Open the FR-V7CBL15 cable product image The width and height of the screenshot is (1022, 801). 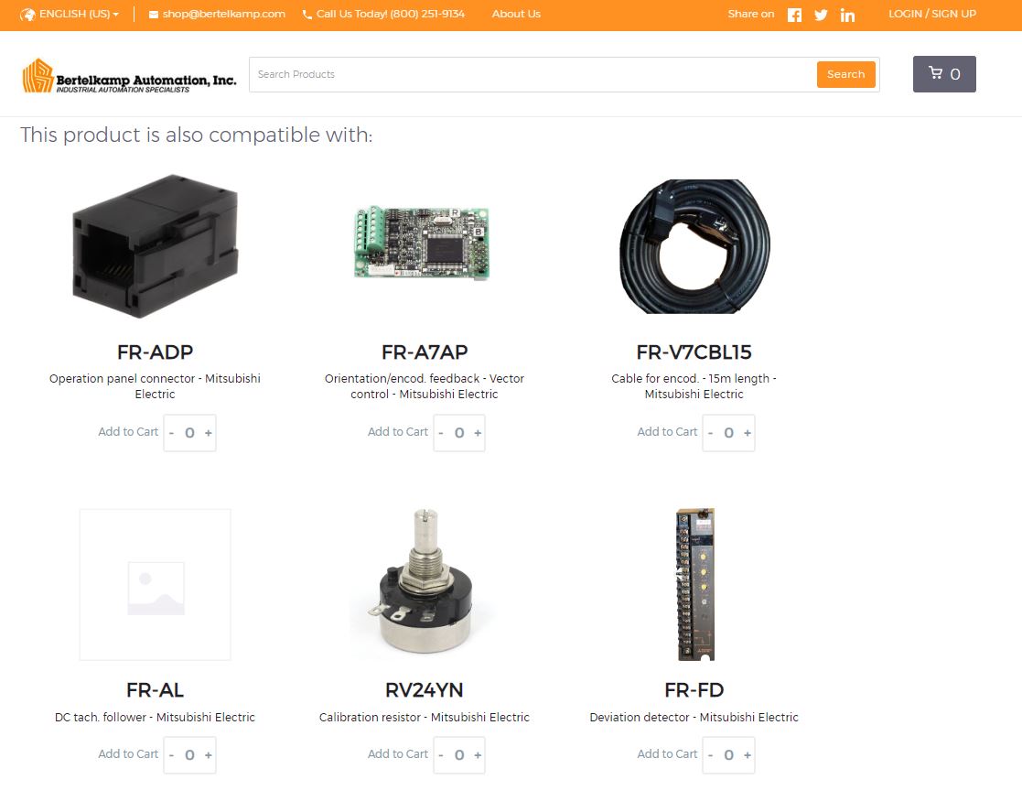[x=694, y=246]
